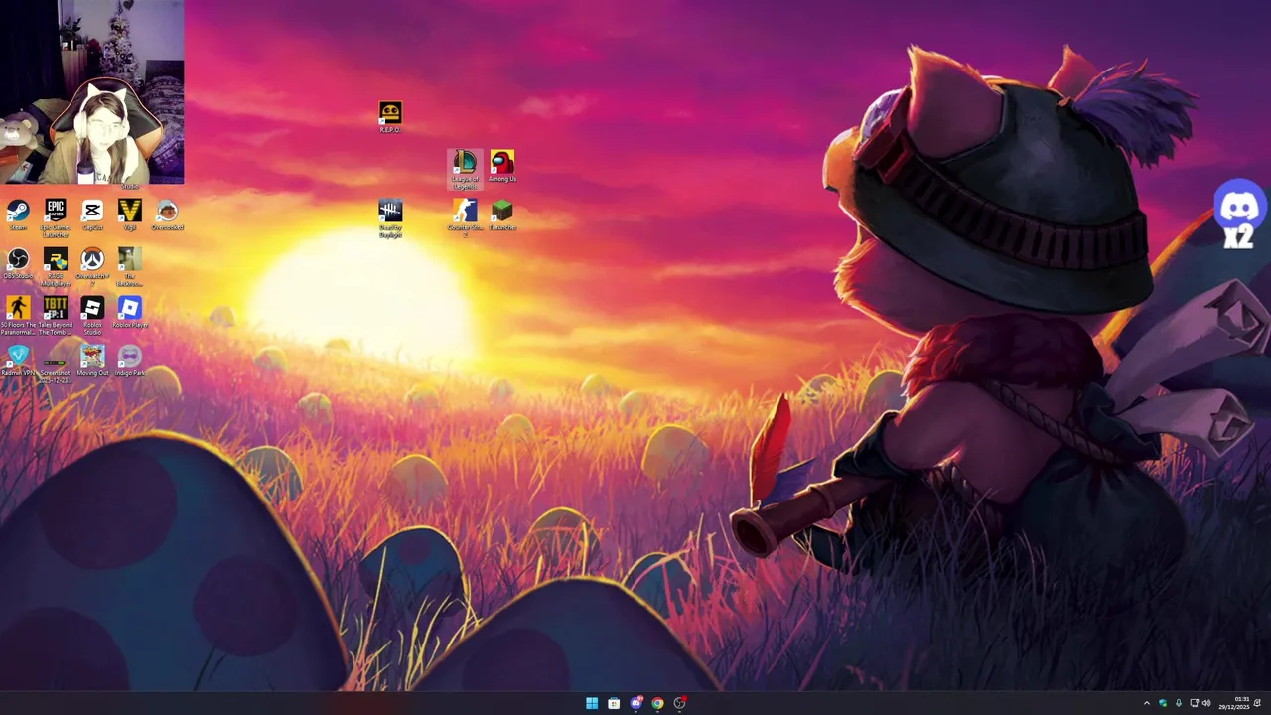Screen dimensions: 1271x715
Task: Select the Moving Out game shortcut
Action: click(92, 360)
